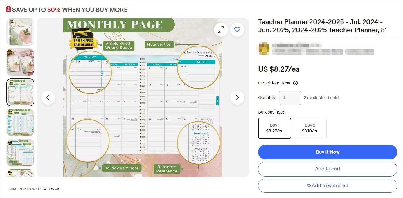Click the info icon next to Condition New
403x198 pixels.
pos(295,83)
